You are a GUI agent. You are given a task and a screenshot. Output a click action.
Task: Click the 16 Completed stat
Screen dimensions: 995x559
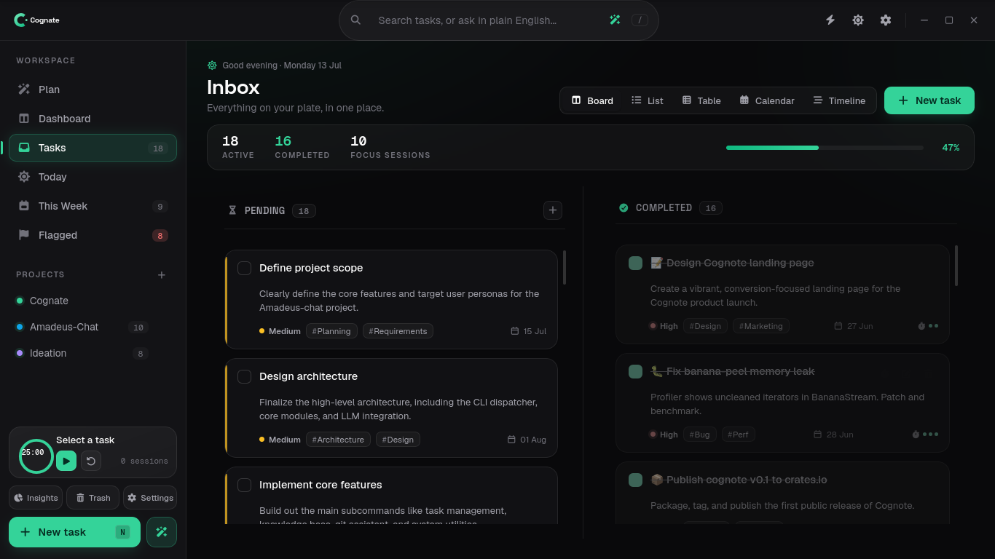302,146
